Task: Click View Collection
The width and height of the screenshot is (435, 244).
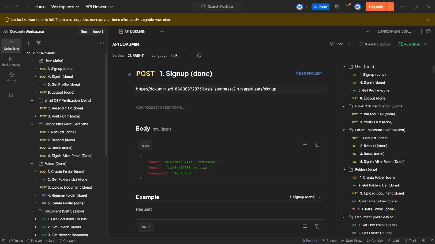Action: coord(375,44)
